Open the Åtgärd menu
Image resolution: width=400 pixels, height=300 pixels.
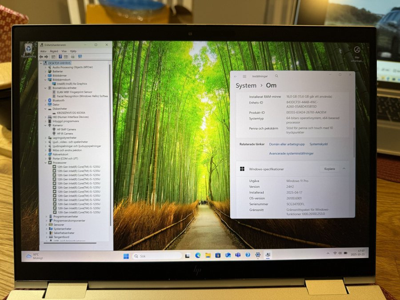click(x=54, y=51)
